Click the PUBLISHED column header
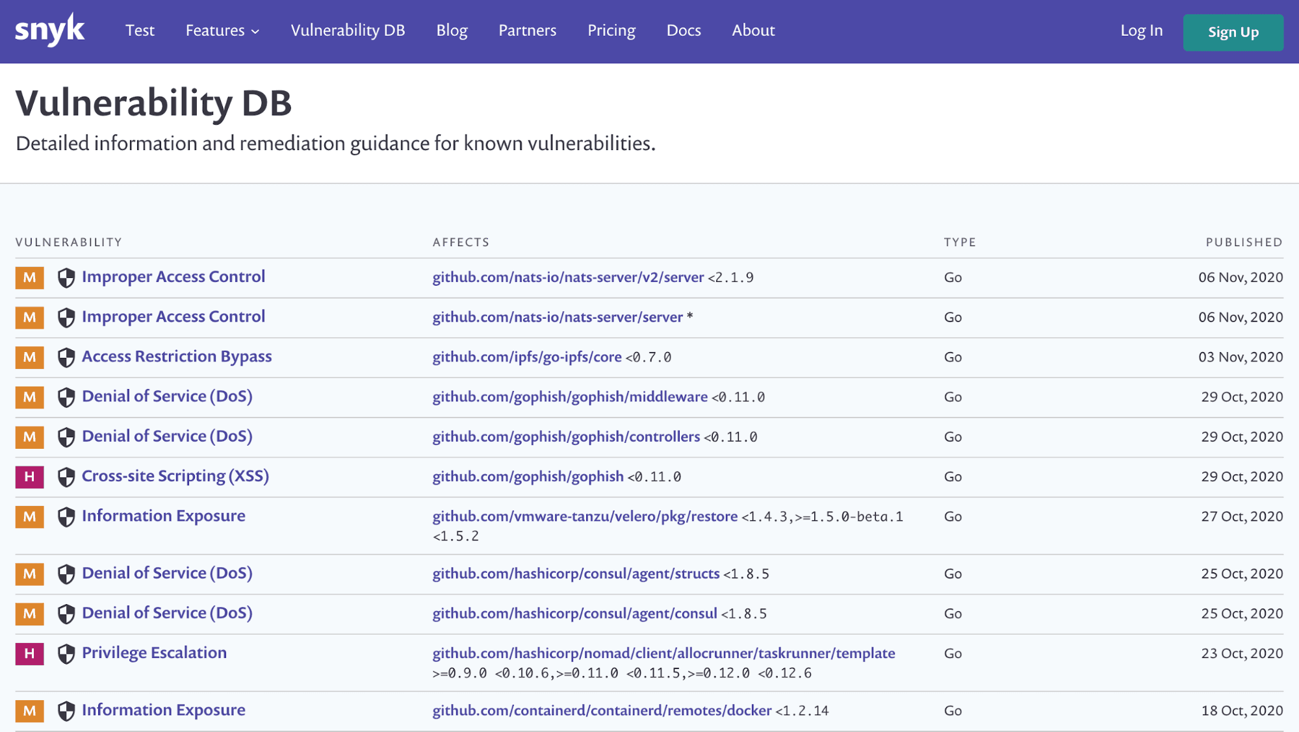The width and height of the screenshot is (1299, 732). [x=1244, y=242]
